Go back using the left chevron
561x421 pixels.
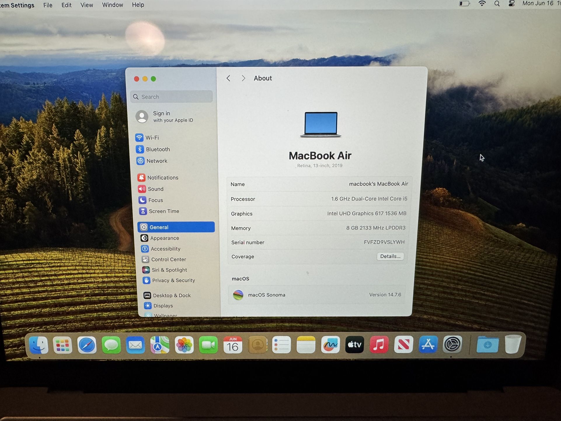coord(229,78)
